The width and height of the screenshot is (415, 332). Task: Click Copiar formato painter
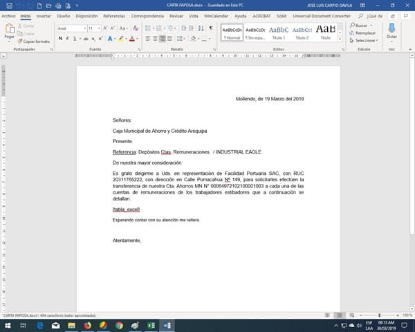point(34,41)
